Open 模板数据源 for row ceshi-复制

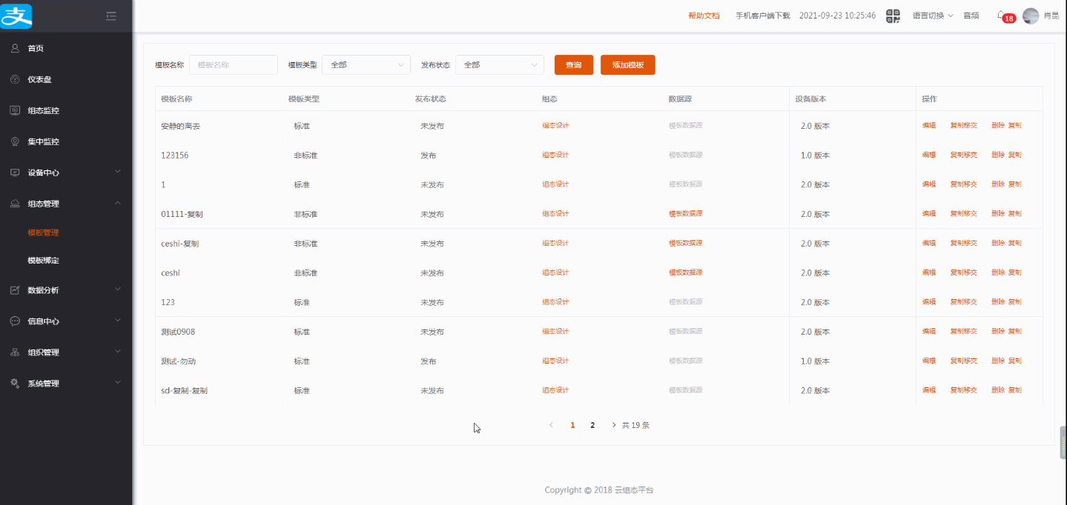point(686,243)
